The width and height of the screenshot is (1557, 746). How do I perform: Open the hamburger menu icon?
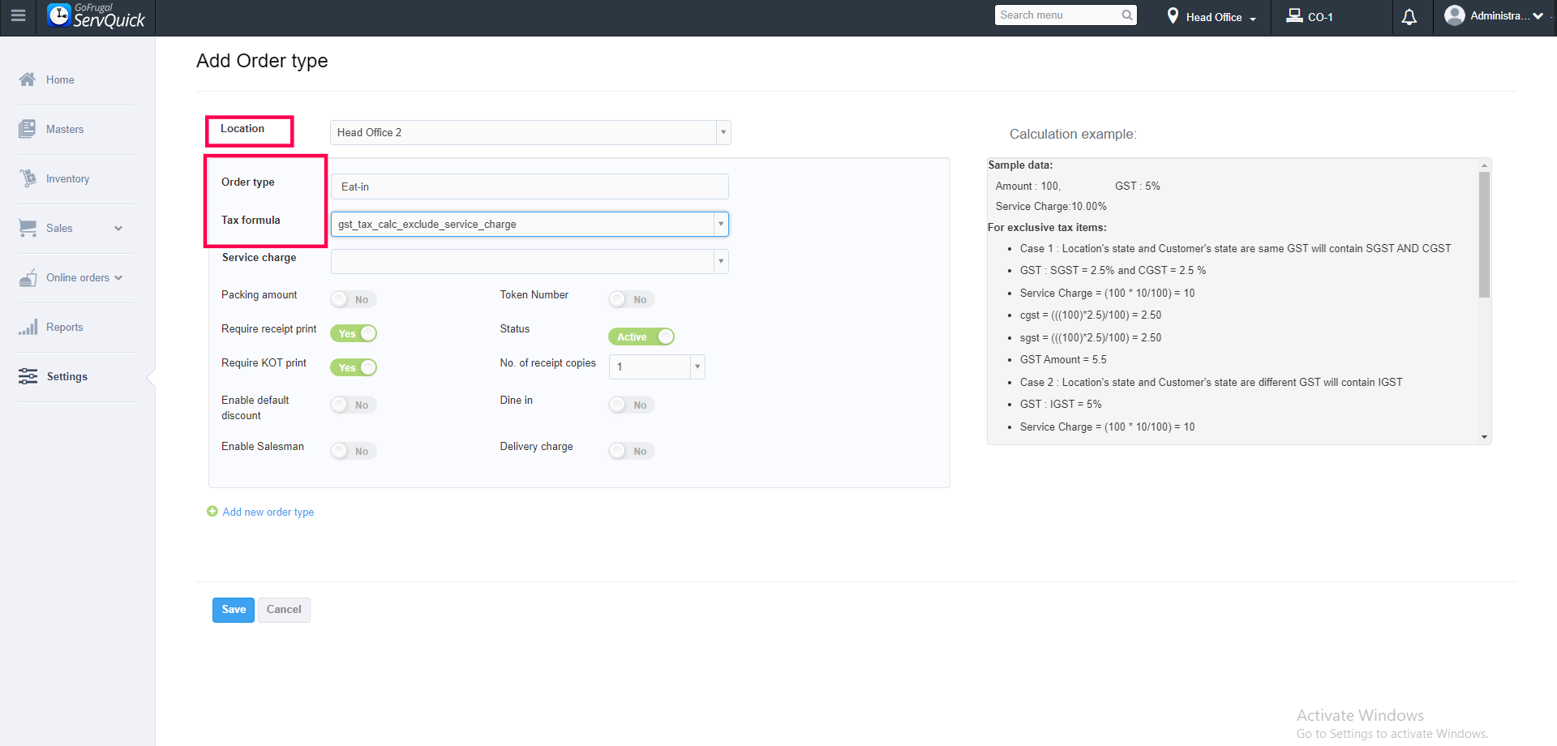pos(18,15)
